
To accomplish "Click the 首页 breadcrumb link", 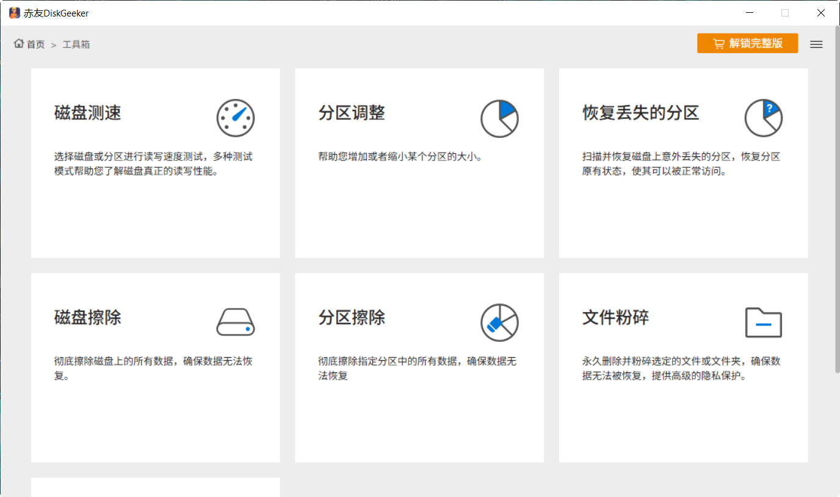I will pyautogui.click(x=33, y=44).
